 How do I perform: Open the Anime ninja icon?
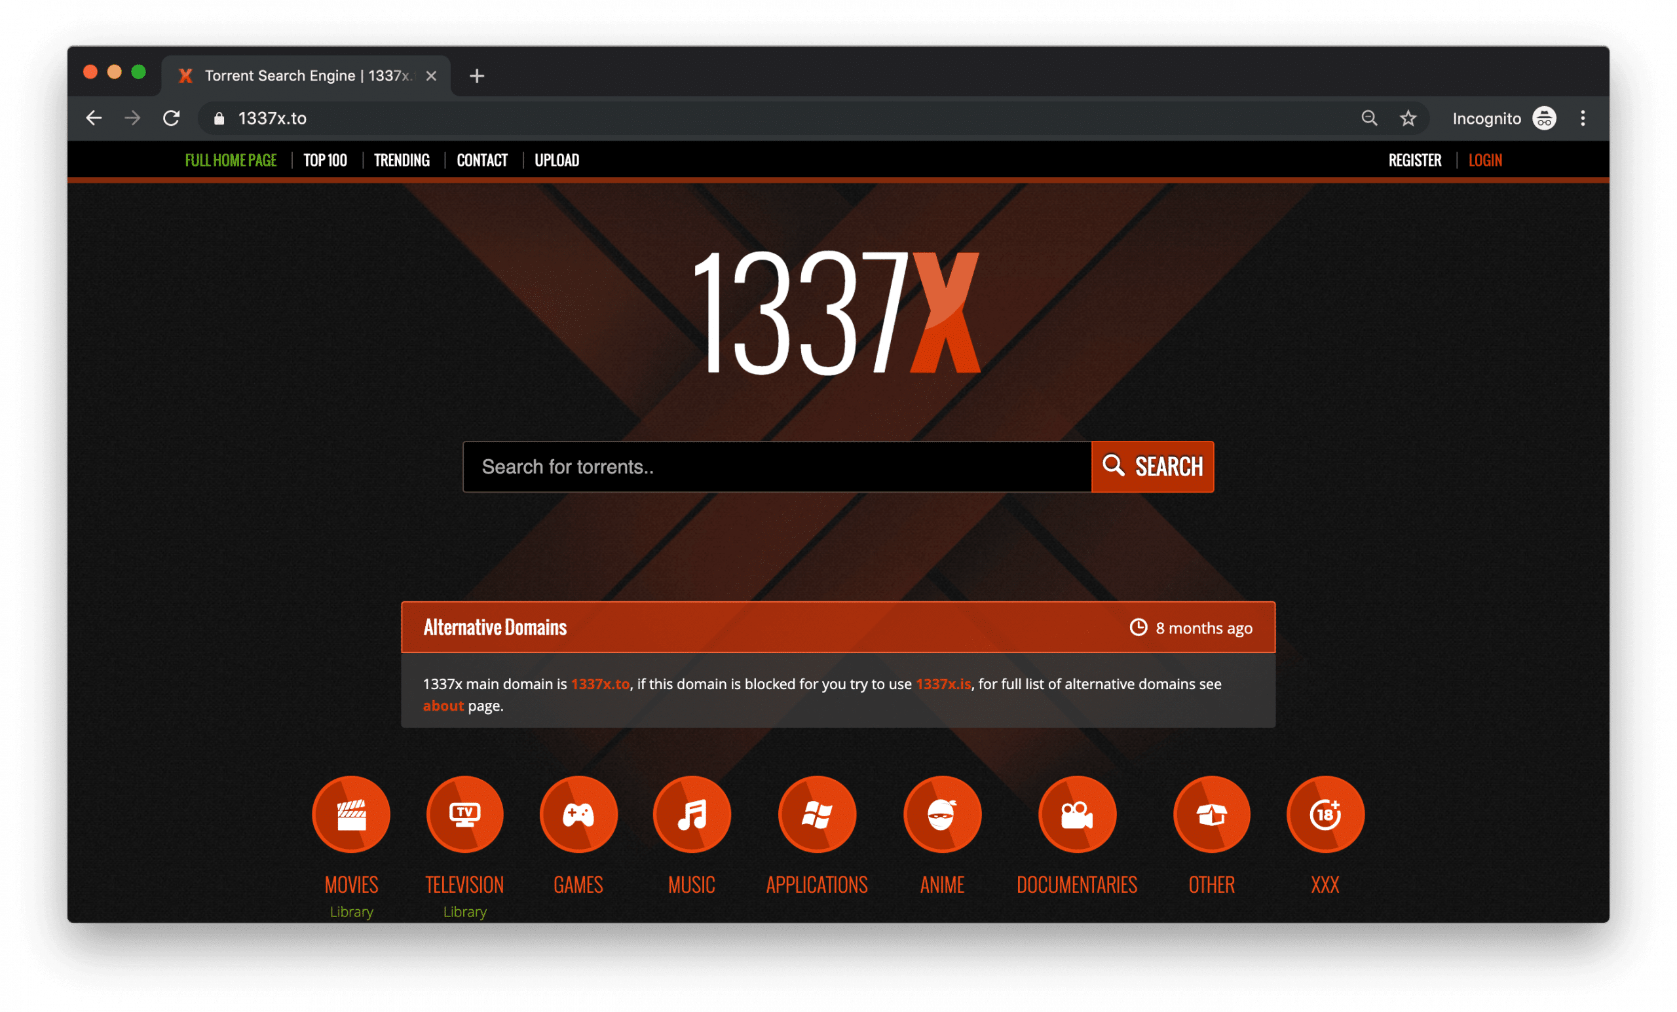coord(942,814)
